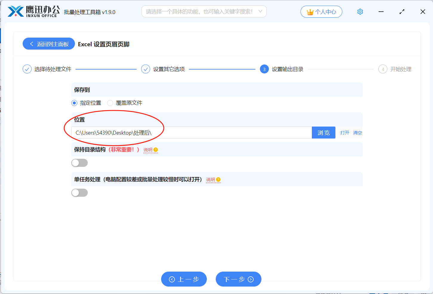Screen dimensions: 433x294
Task: Open the settings gear icon
Action: tap(360, 11)
